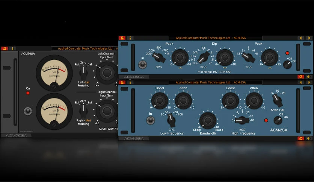Click the ACM70SA footer name tab
This screenshot has width=314, height=182.
coord(16,135)
